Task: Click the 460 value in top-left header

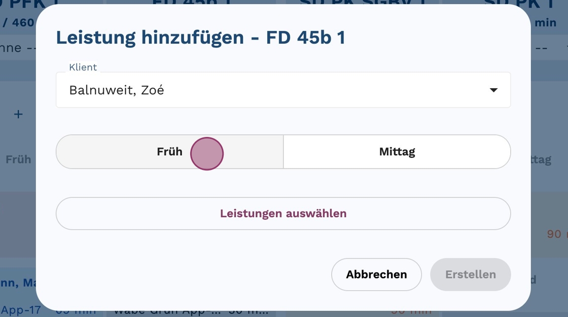Action: pyautogui.click(x=23, y=22)
